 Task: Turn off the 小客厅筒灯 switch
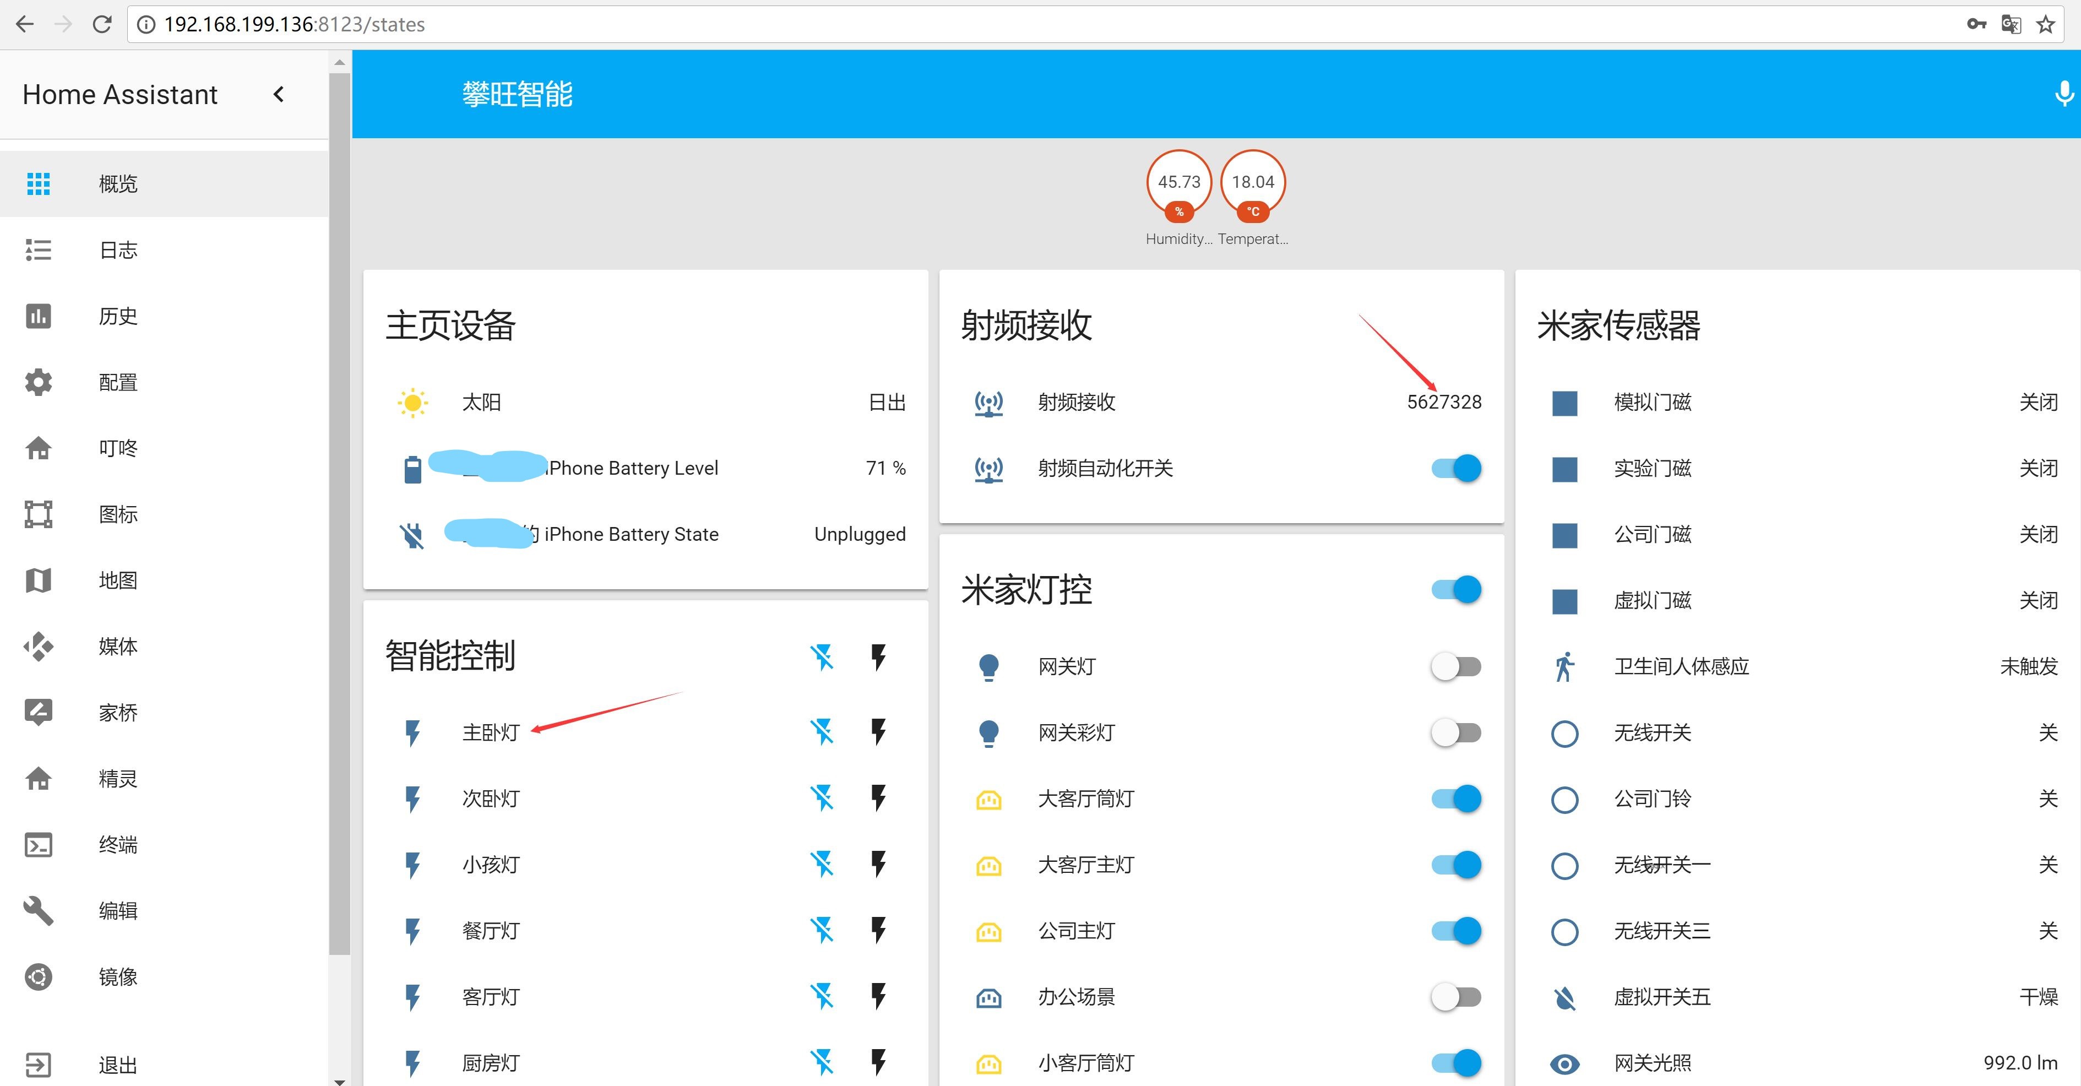pyautogui.click(x=1456, y=1063)
